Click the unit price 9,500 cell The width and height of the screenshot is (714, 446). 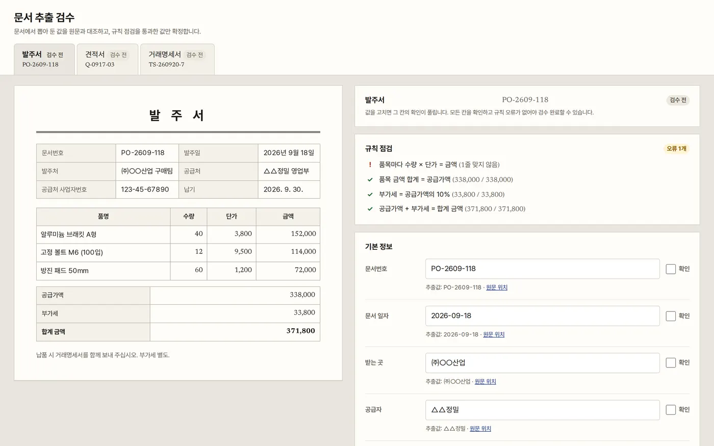pos(232,252)
